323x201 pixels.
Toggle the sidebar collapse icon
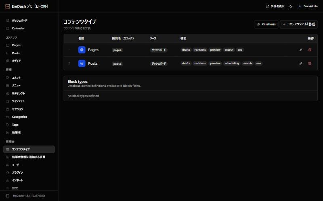tap(7, 196)
